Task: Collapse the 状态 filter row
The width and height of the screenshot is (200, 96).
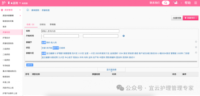Action: point(196,47)
